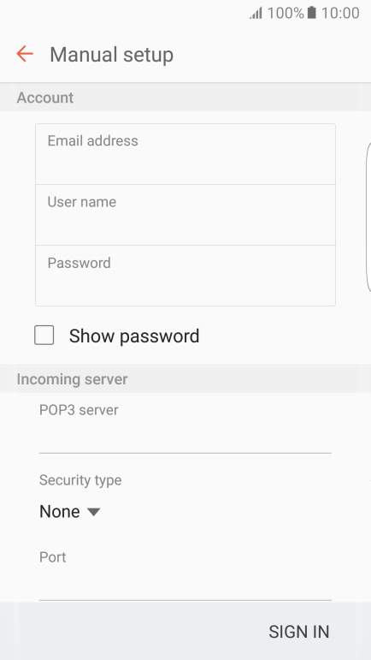The height and width of the screenshot is (660, 371).
Task: Tap the Security type label
Action: [x=80, y=480]
